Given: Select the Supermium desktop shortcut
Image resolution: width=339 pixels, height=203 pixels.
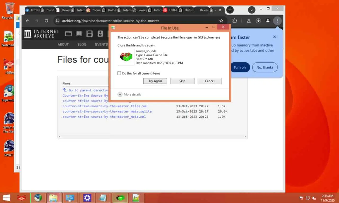Looking at the screenshot, I should click(9, 94).
